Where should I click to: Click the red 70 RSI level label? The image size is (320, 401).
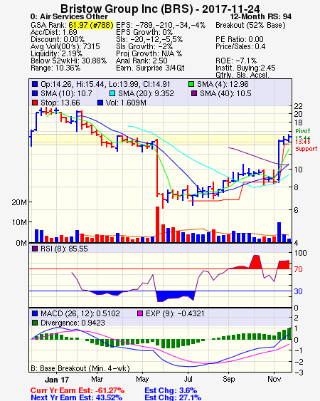pyautogui.click(x=298, y=269)
